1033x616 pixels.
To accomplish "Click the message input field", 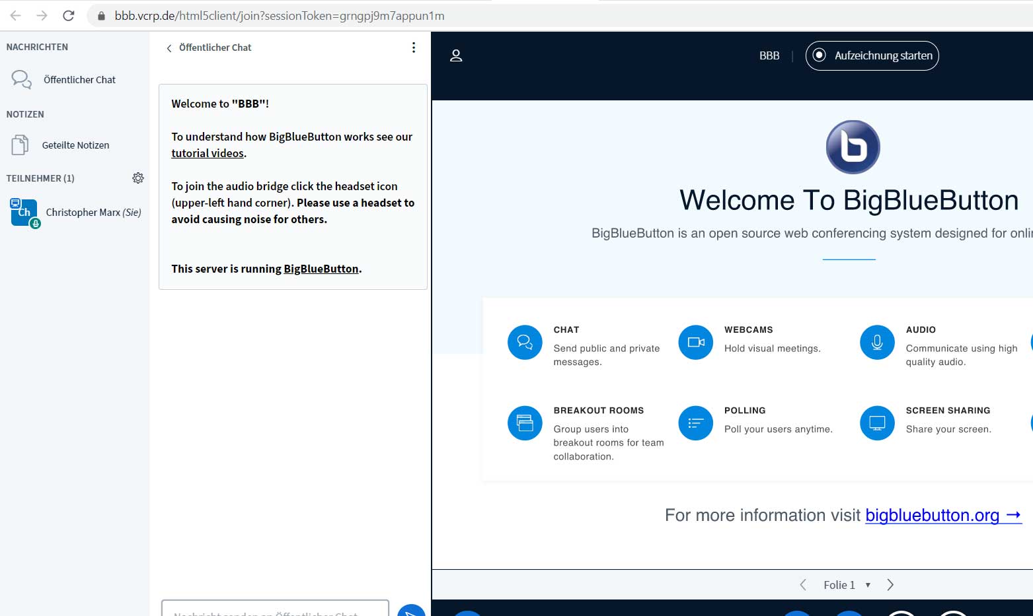I will click(275, 608).
